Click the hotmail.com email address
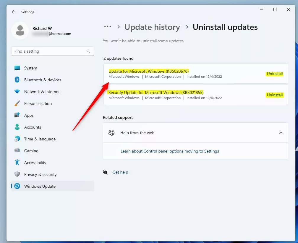298x243 pixels. 52,34
